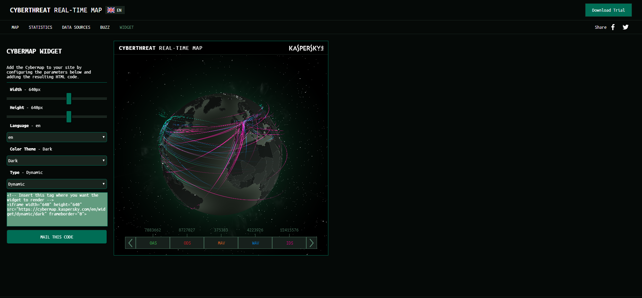Screen dimensions: 642x298
Task: Click the Width slider handle
Action: [x=69, y=99]
